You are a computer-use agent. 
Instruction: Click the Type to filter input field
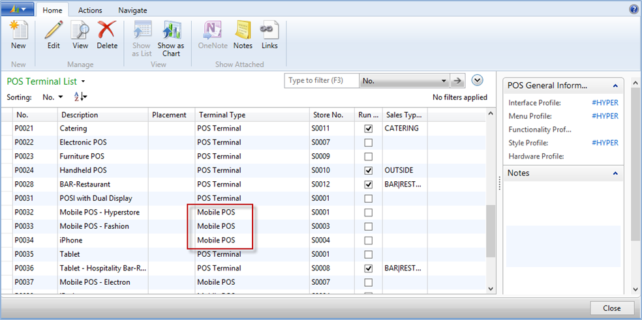[x=322, y=81]
